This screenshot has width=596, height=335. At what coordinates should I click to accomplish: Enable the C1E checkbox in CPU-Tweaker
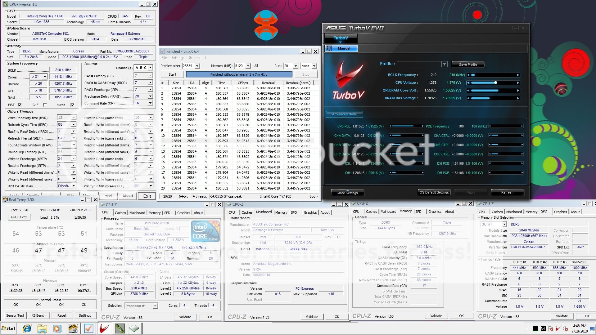(45, 105)
